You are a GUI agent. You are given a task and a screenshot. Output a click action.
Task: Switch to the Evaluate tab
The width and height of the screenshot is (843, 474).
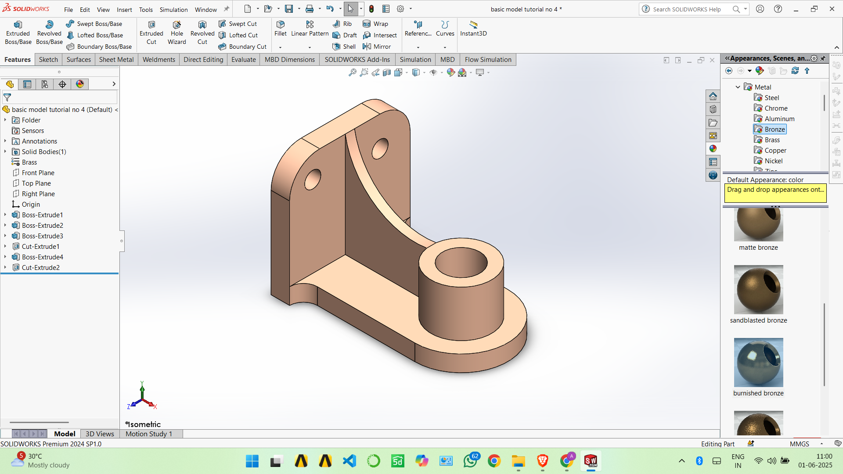244,60
